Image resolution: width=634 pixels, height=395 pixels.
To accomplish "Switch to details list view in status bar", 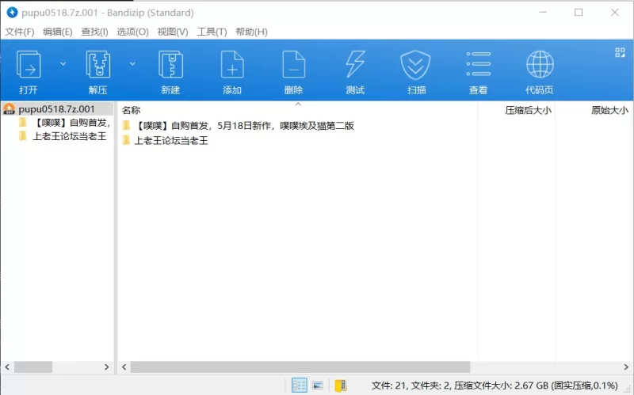I will click(300, 386).
